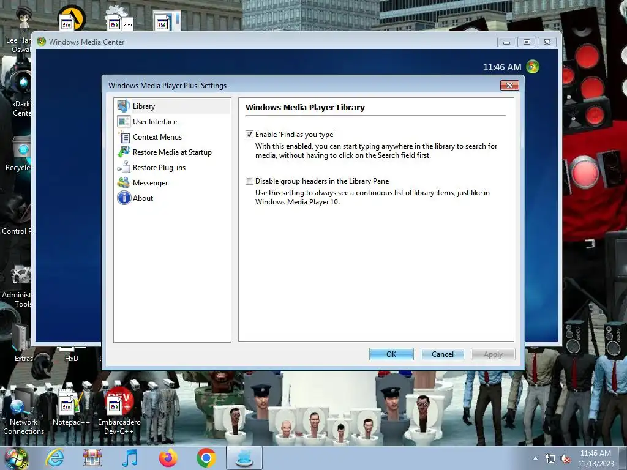Select the Extras desktop icon

(x=23, y=343)
